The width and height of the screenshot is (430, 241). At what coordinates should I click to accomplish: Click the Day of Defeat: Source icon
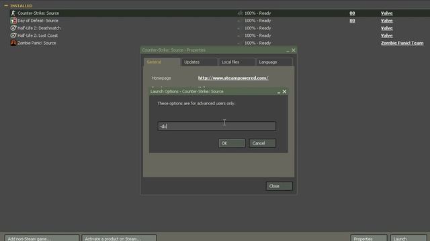pos(13,21)
